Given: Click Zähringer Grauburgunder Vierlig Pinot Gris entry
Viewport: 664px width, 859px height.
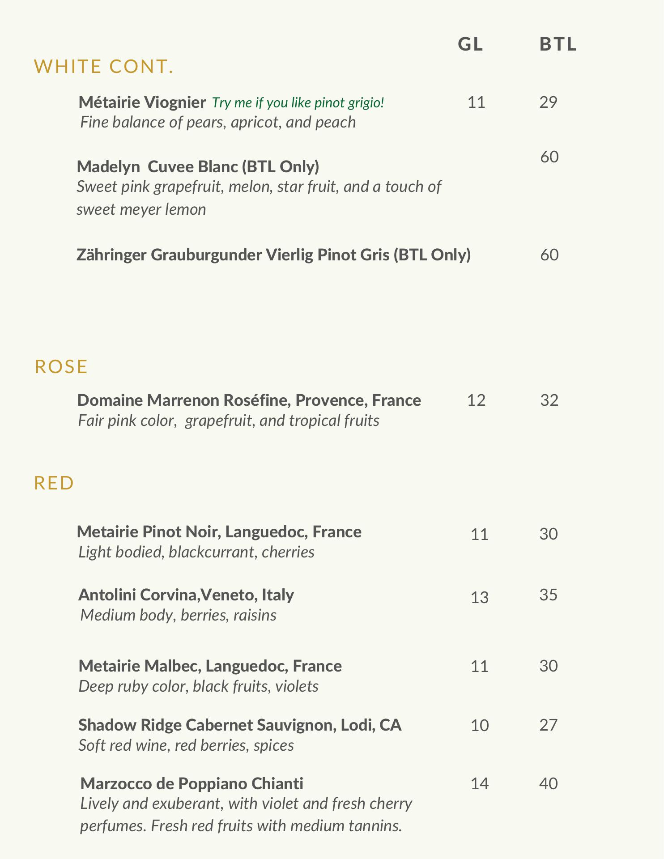Looking at the screenshot, I should click(x=273, y=255).
